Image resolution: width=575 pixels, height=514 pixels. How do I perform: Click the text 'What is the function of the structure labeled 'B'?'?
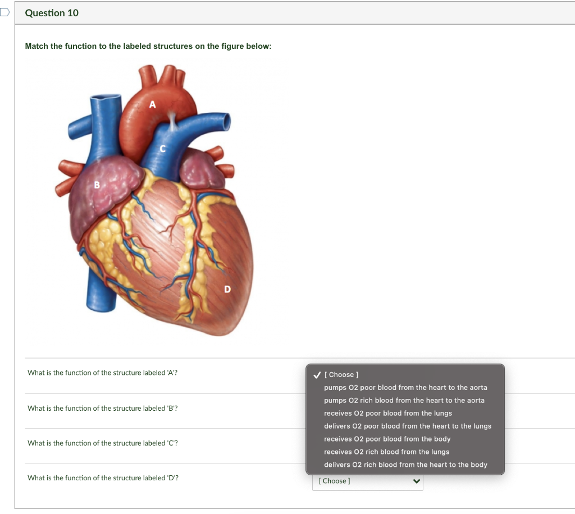click(102, 408)
